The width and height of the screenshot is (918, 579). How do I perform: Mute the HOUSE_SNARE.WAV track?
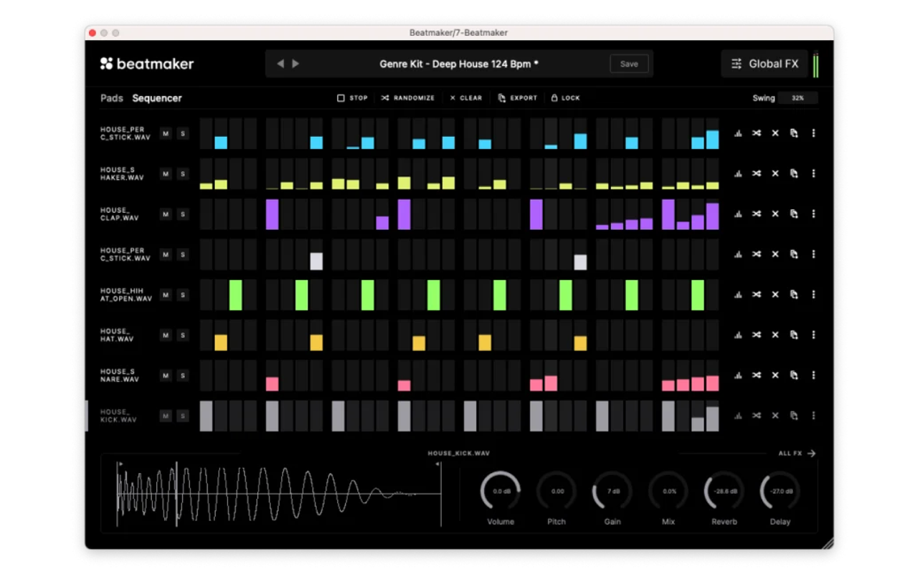166,375
